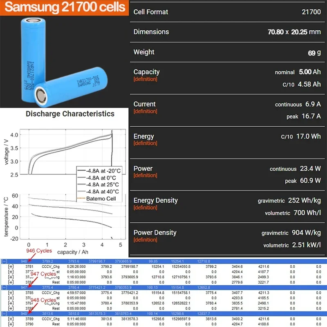327x327 pixels.
Task: Select the cell value '15254050.8'
Action: [181, 267]
